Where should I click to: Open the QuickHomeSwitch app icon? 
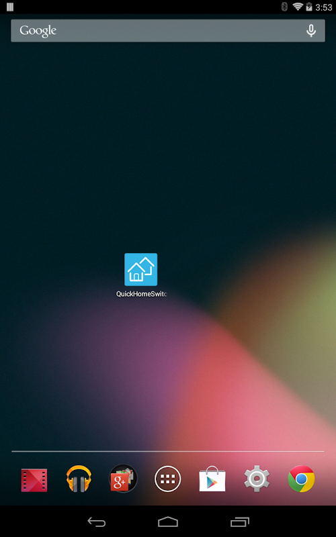coord(140,269)
